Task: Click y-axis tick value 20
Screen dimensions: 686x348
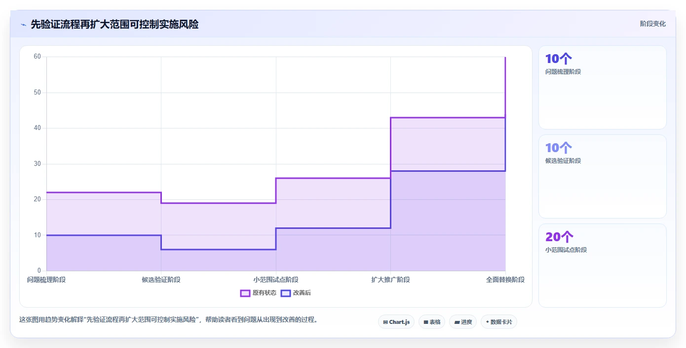Action: (x=38, y=199)
